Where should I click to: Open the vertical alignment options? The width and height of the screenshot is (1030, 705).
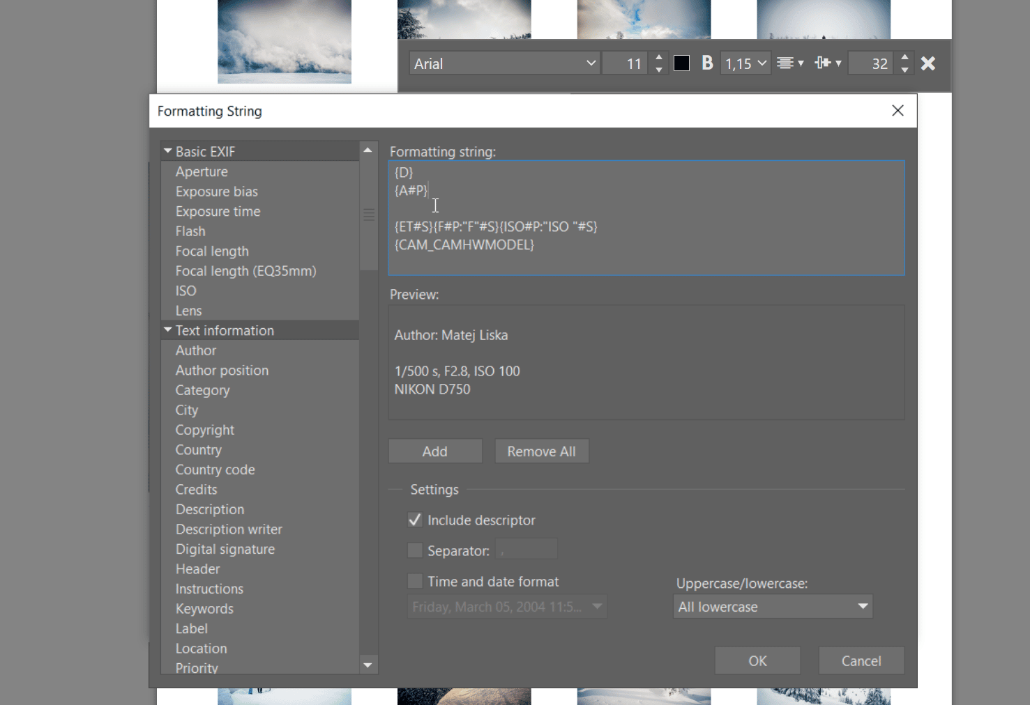(x=828, y=63)
